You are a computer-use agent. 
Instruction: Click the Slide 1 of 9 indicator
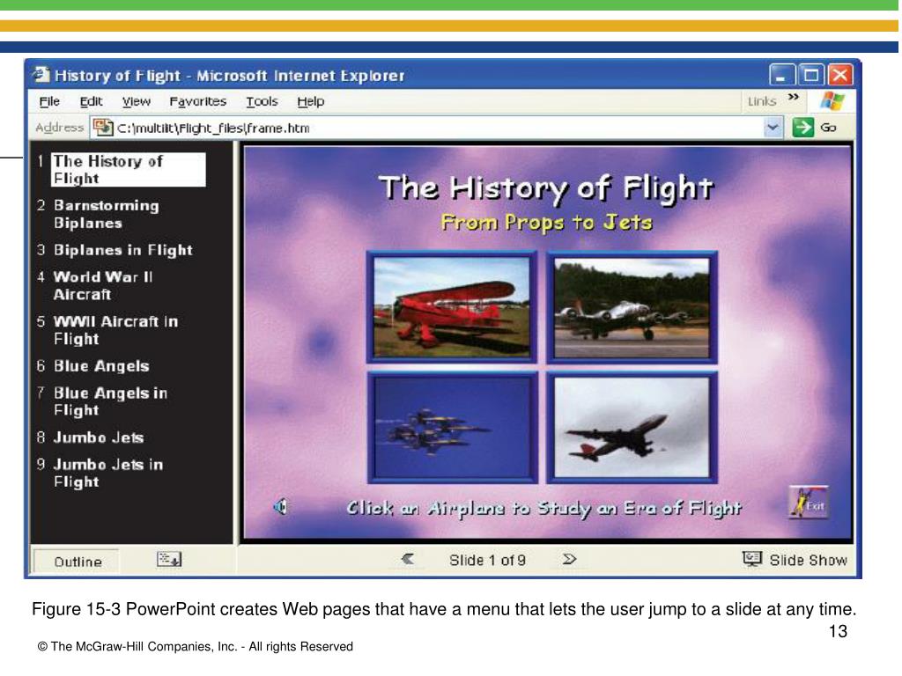click(x=487, y=560)
